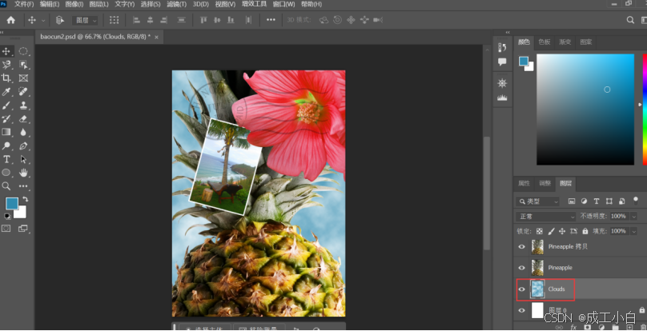Pick a color in the color field
This screenshot has height=331, width=647.
pyautogui.click(x=585, y=110)
